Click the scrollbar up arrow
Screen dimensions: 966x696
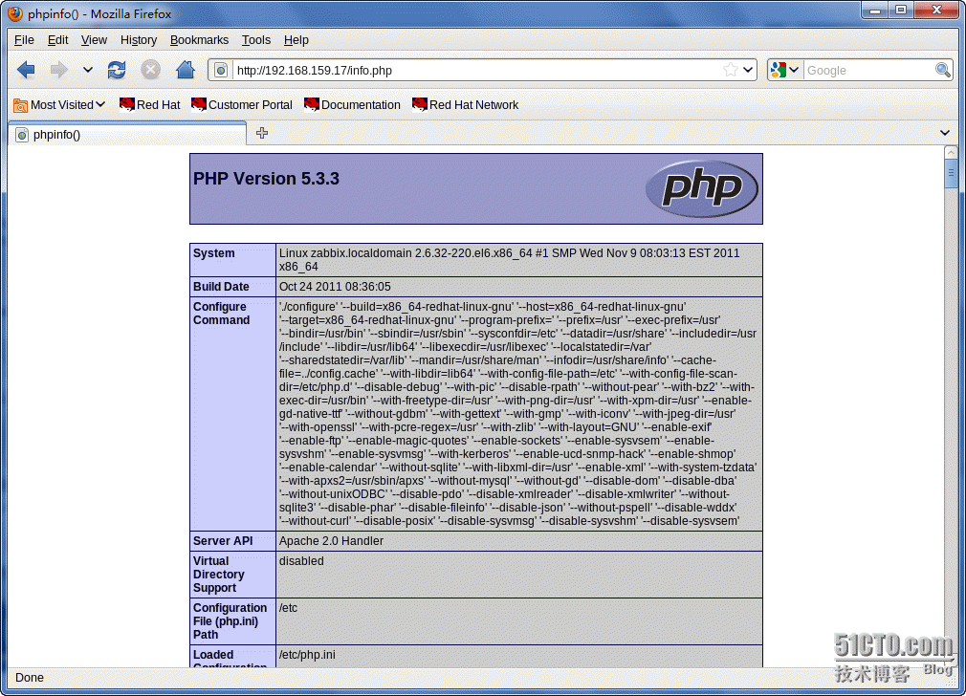pos(951,152)
